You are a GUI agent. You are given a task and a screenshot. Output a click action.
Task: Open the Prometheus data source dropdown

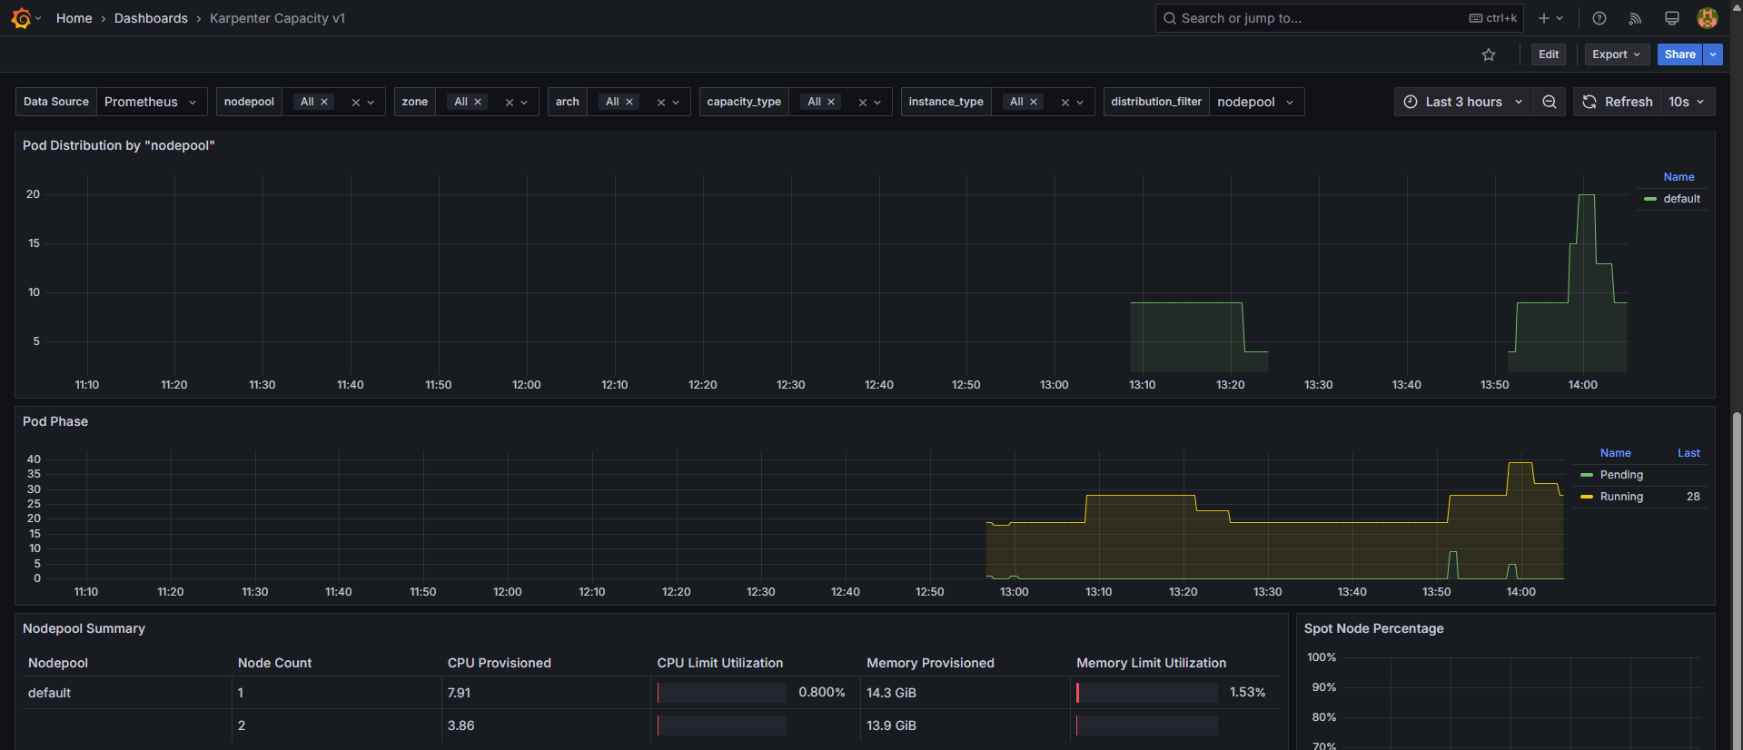pos(152,102)
